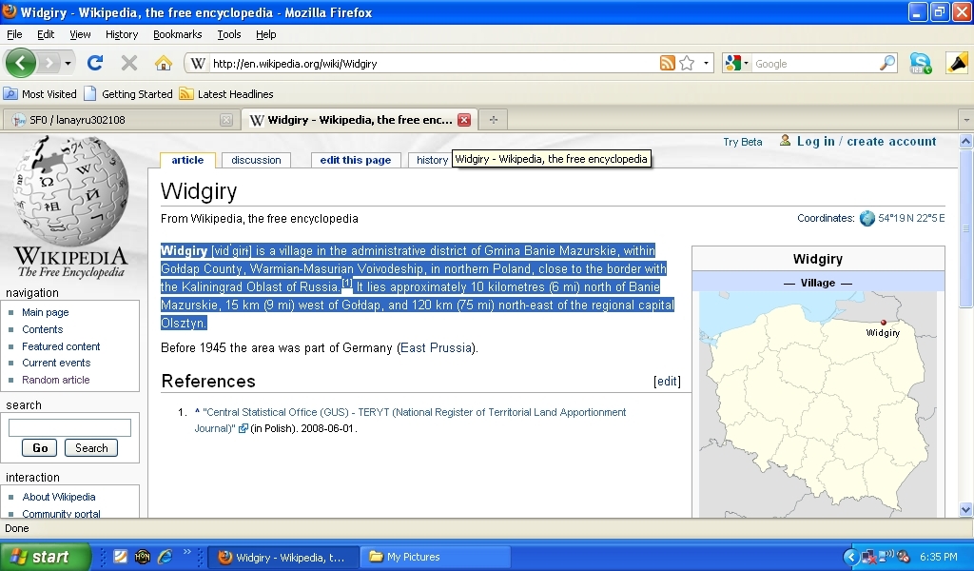Follow the East Prussia link
974x571 pixels.
(436, 348)
